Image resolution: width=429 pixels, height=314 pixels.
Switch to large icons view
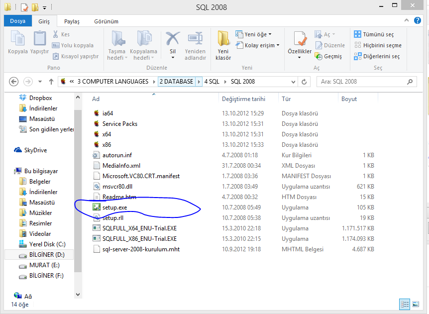coord(416,304)
